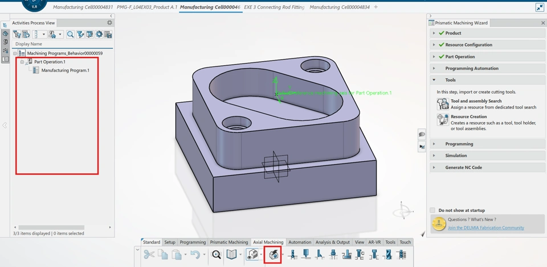This screenshot has width=547, height=267.
Task: Select the fourth icon on the left vertical strip
Action: pyautogui.click(x=5, y=51)
